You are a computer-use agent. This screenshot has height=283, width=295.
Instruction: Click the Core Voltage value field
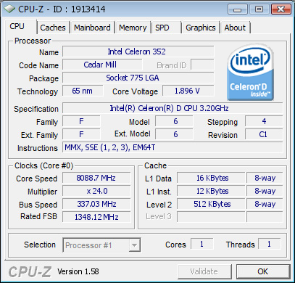pos(188,91)
